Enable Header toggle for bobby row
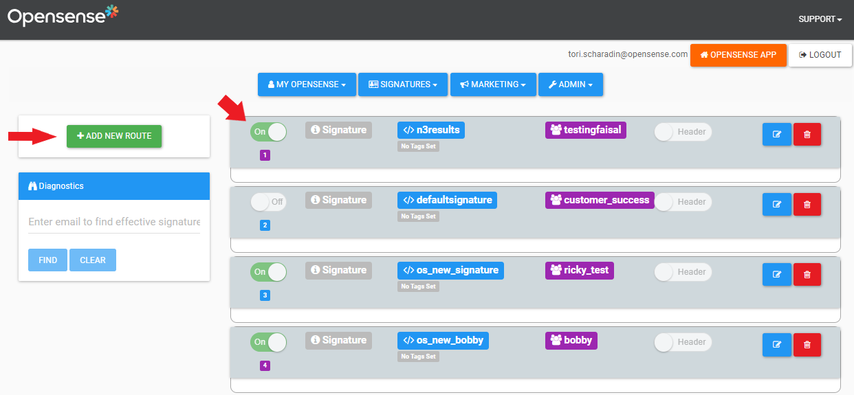This screenshot has height=395, width=854. coord(683,342)
